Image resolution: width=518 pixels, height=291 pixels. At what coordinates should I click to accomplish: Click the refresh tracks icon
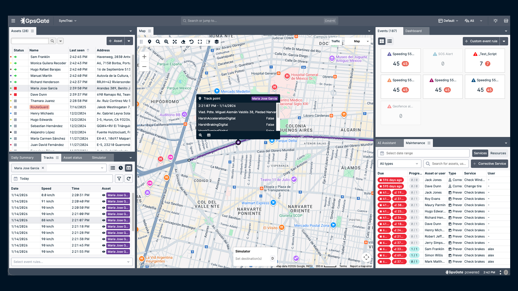(x=129, y=178)
